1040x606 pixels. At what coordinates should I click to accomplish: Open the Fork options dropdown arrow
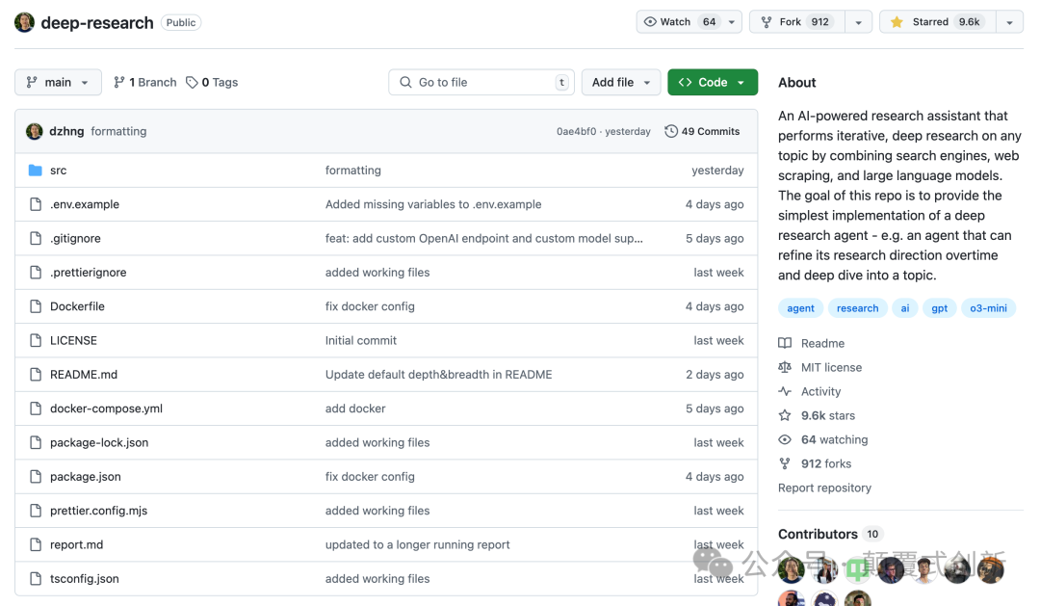point(858,22)
